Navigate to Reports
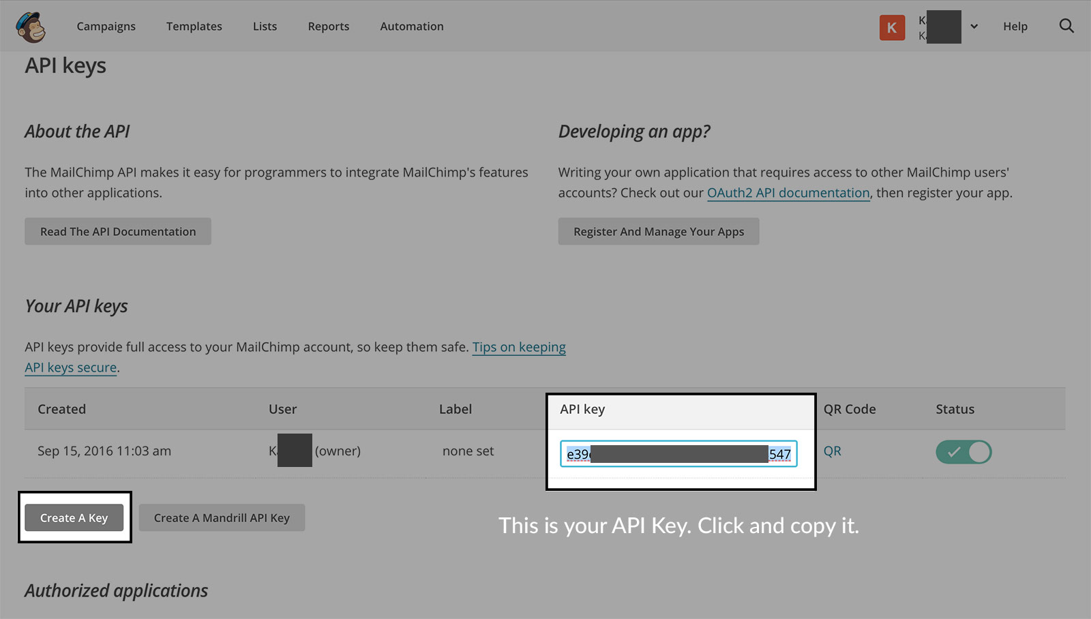 tap(328, 26)
